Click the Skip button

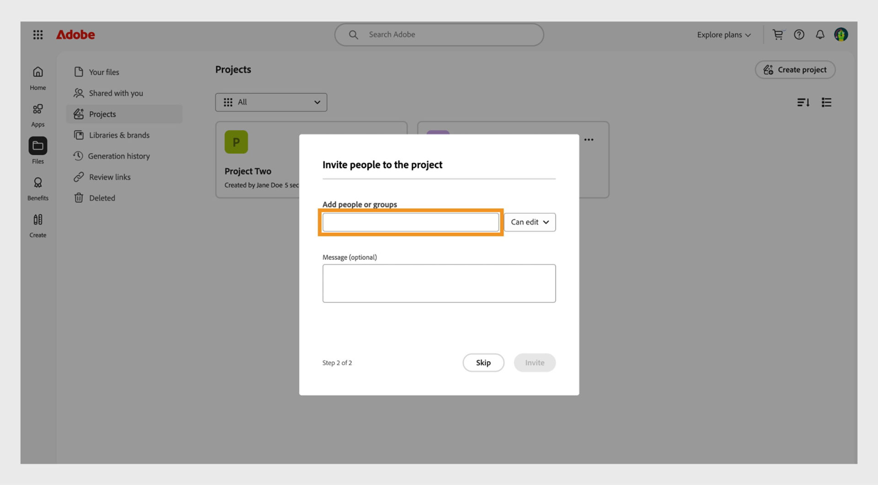coord(483,362)
